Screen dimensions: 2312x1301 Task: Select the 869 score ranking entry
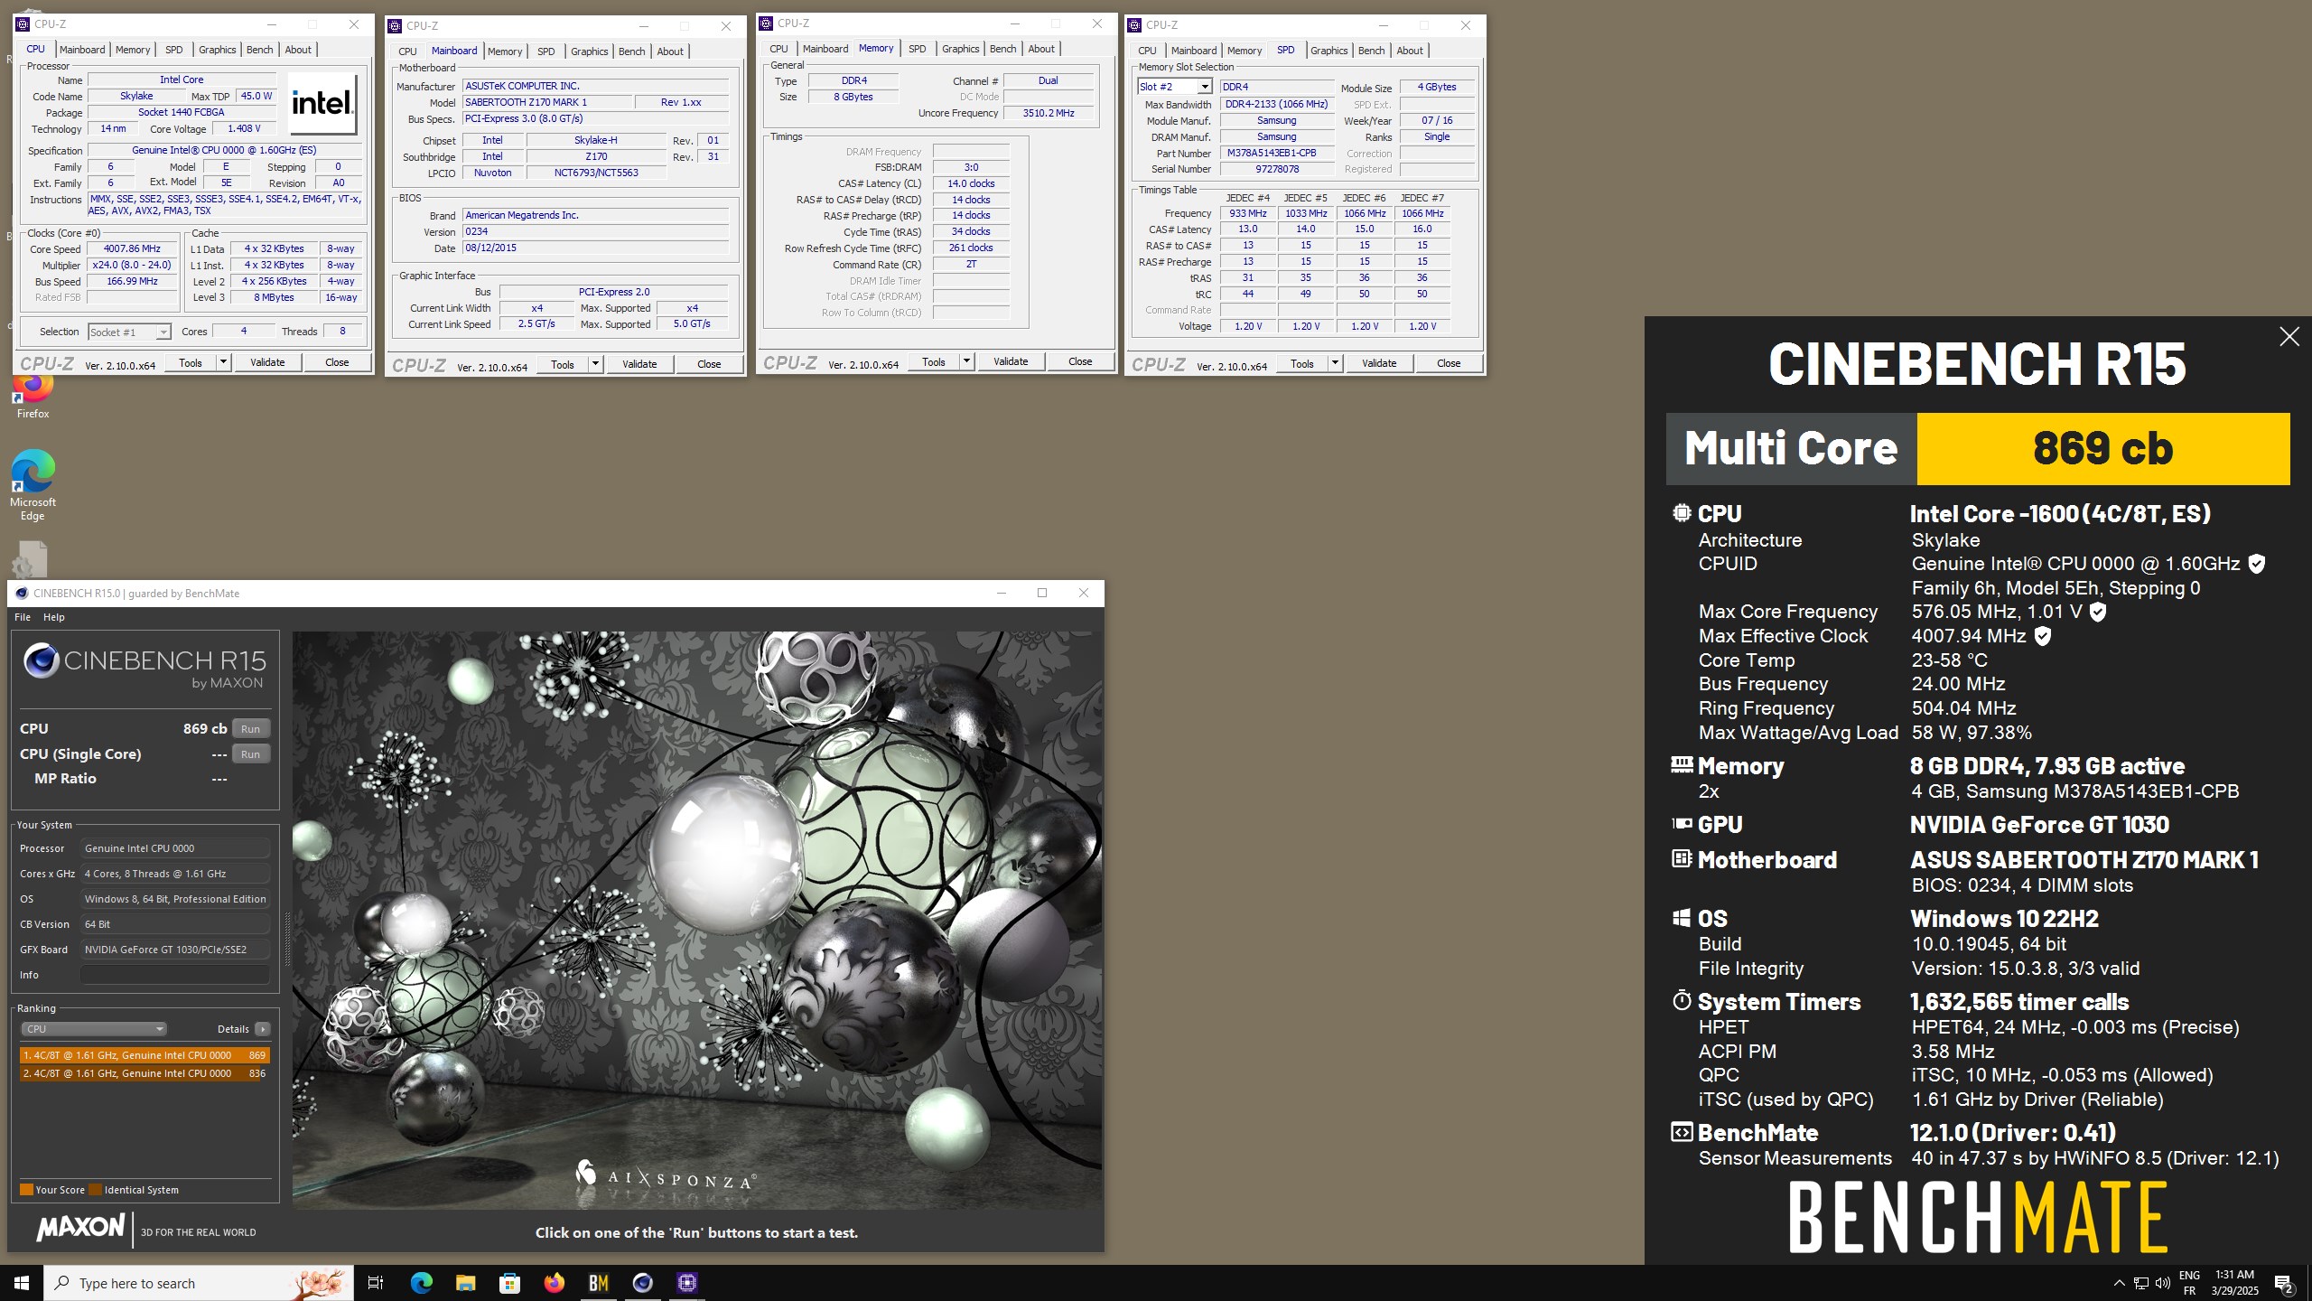pos(144,1055)
